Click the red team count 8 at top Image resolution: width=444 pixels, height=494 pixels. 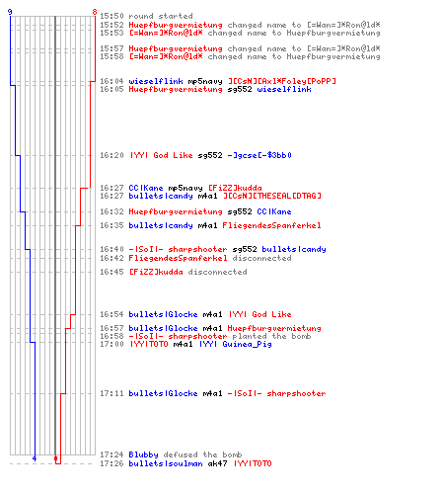click(x=95, y=12)
